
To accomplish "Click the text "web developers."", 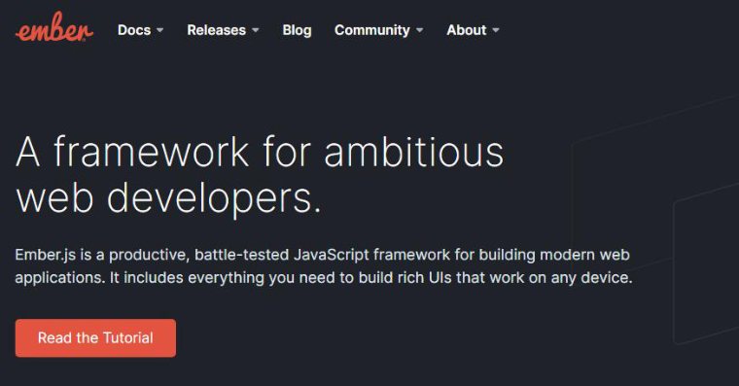I will click(x=169, y=199).
